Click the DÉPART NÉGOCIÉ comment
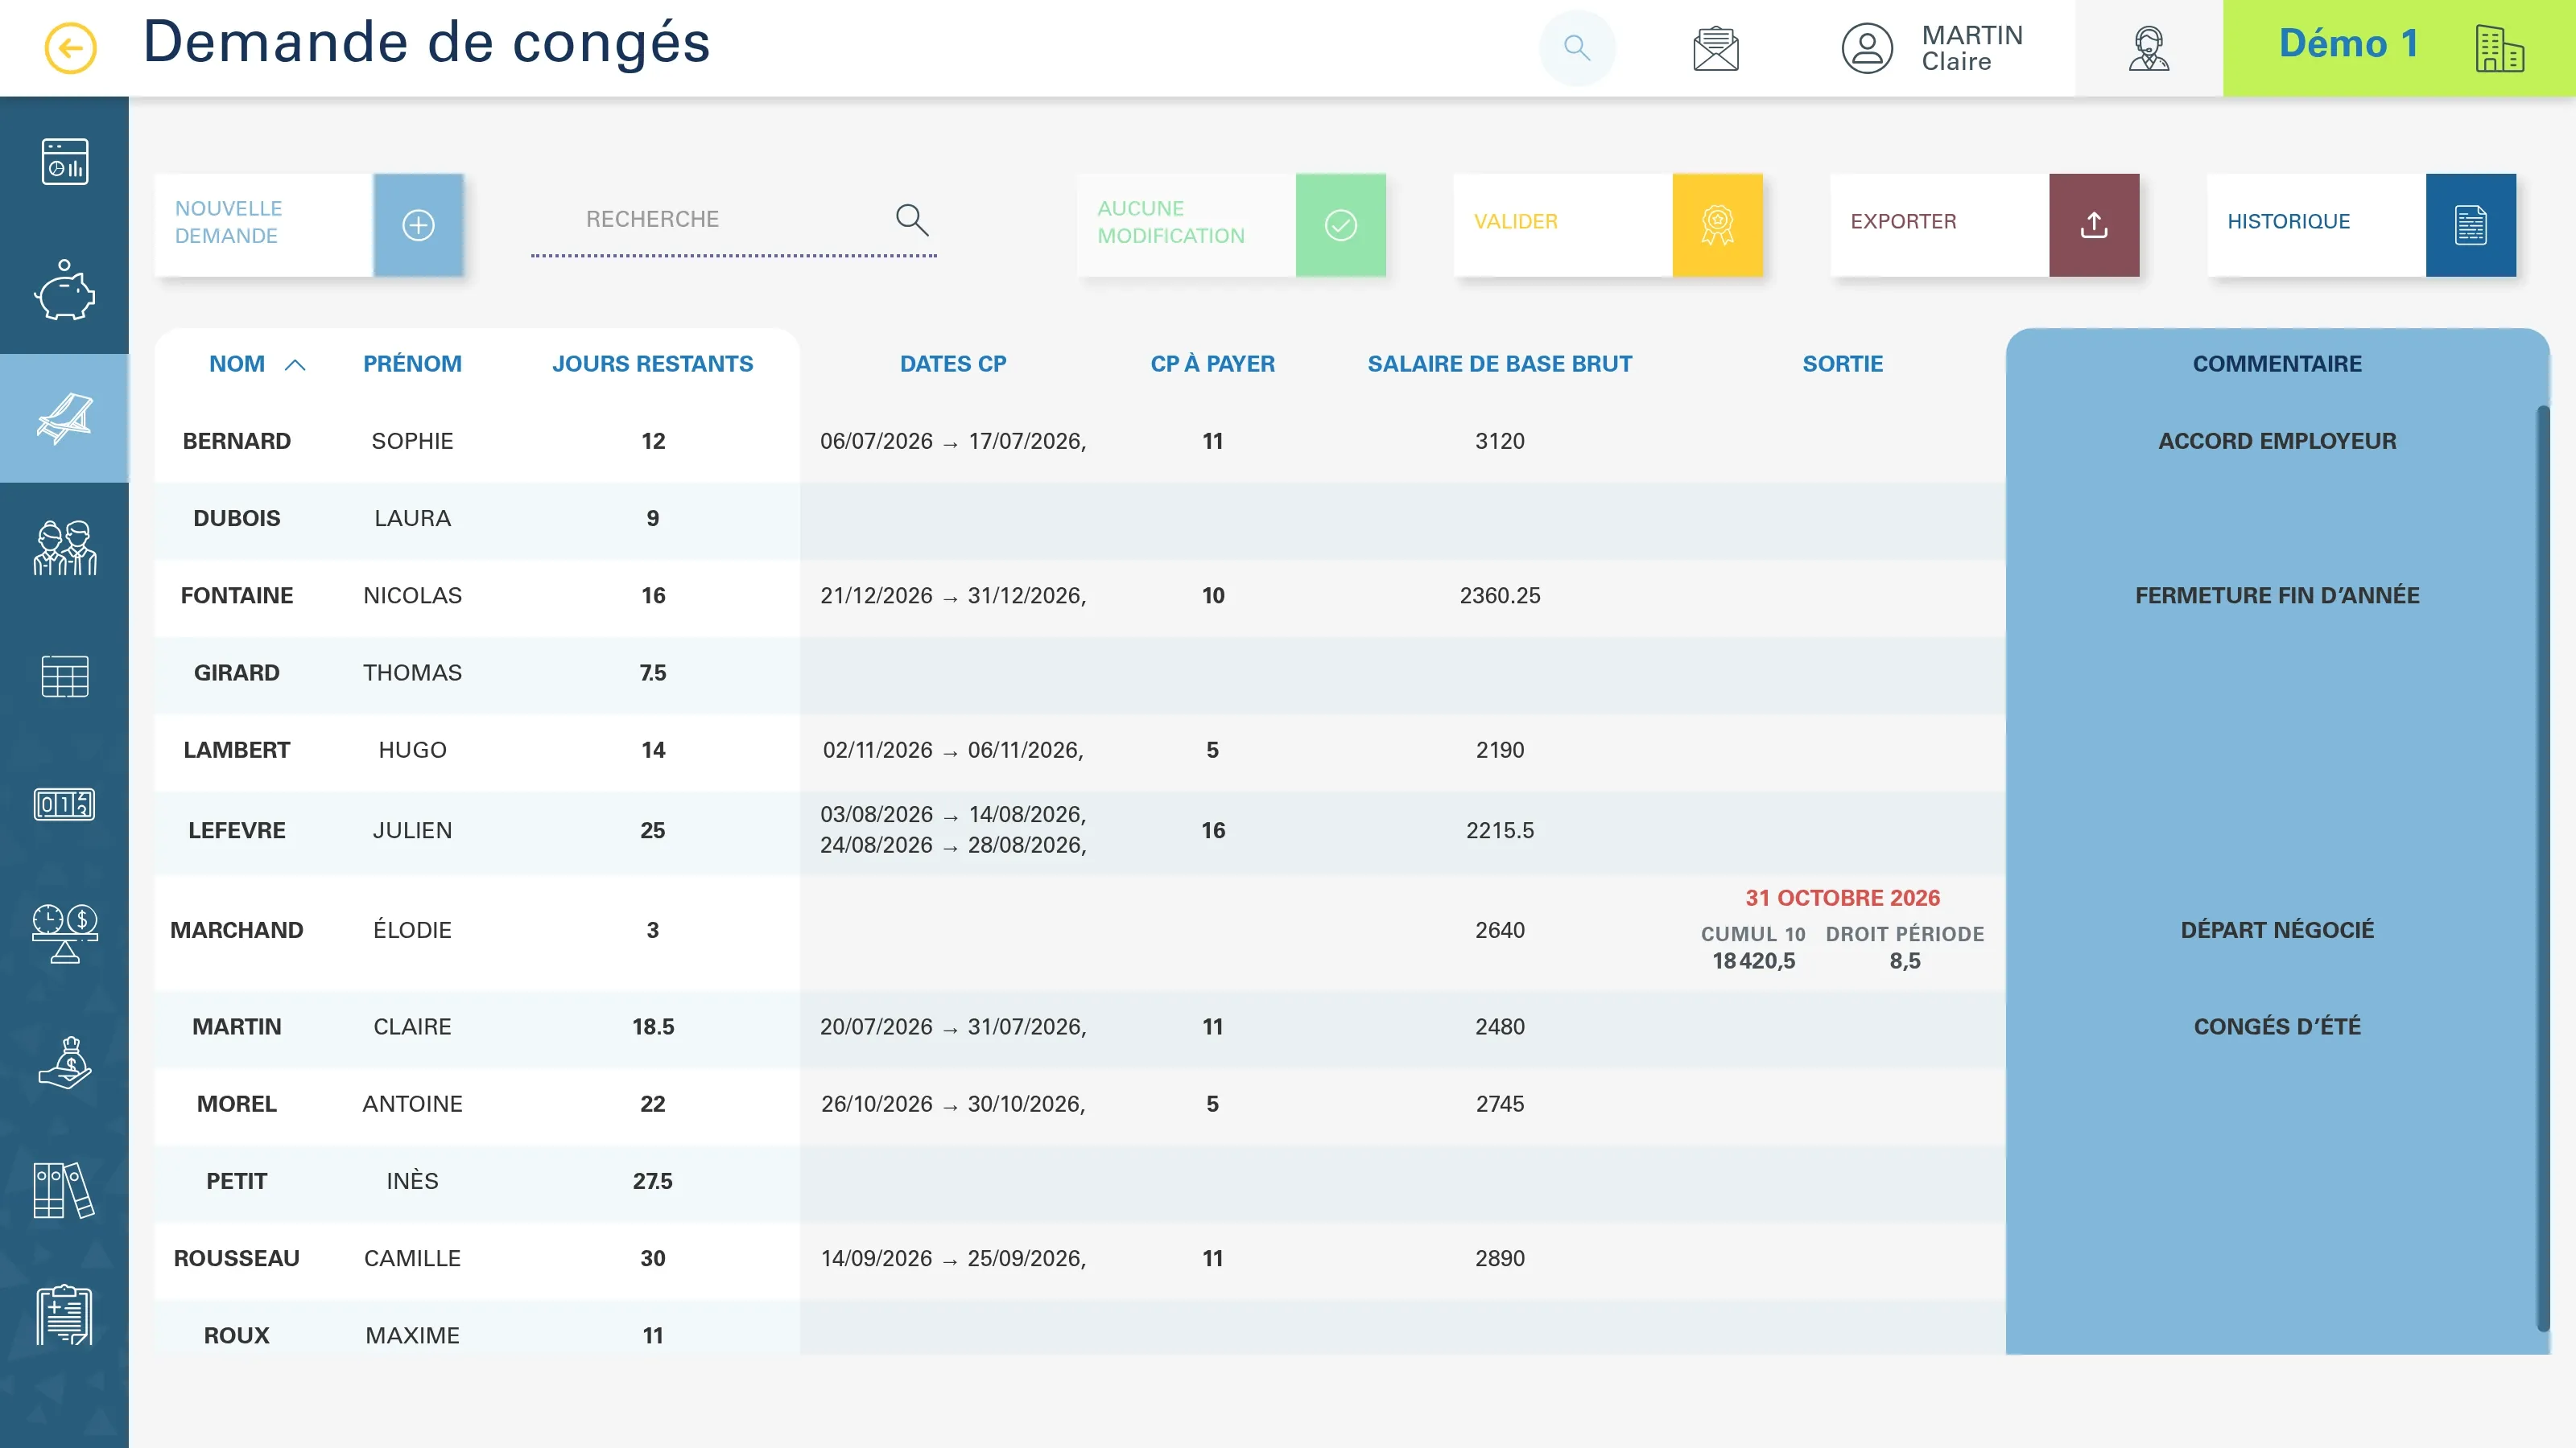 tap(2277, 929)
